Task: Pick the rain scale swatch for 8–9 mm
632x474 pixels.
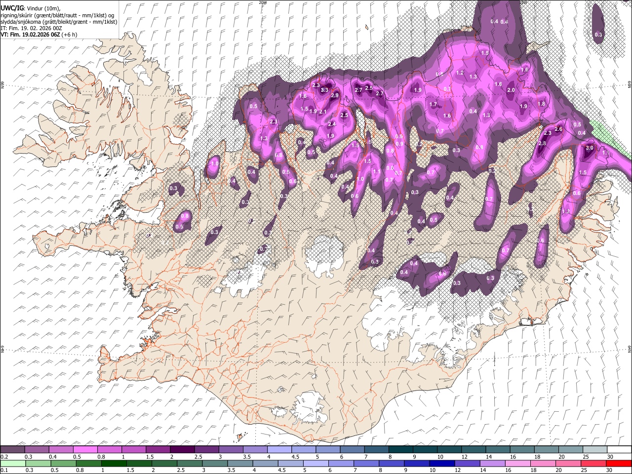Action: 392,463
